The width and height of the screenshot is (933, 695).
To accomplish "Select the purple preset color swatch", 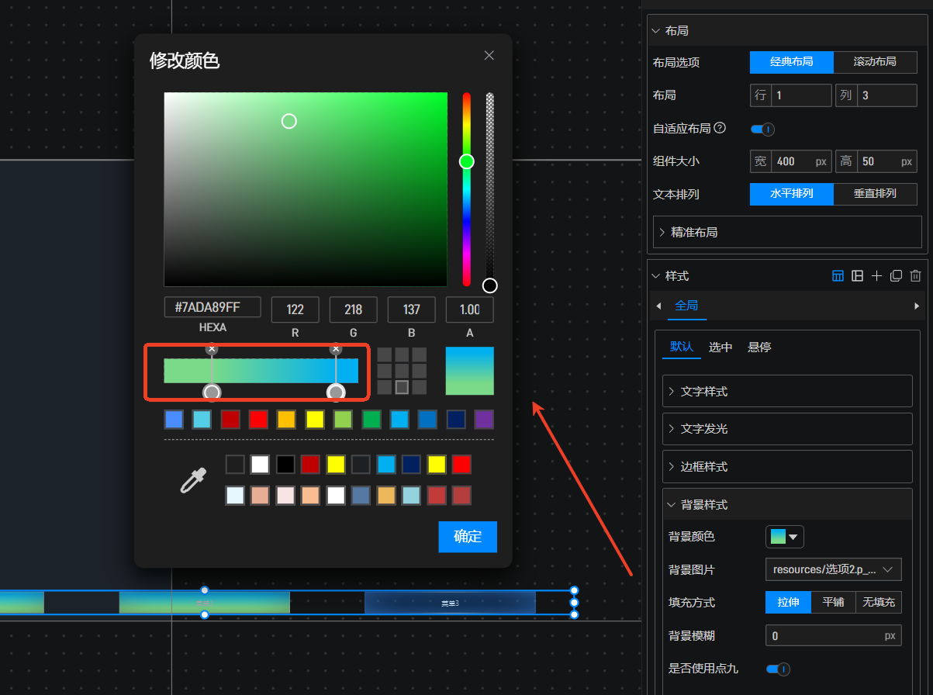I will click(x=484, y=420).
